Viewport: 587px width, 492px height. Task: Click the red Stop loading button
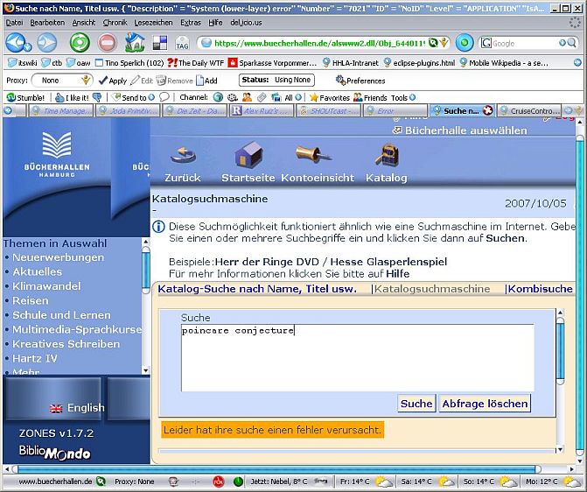[x=107, y=42]
